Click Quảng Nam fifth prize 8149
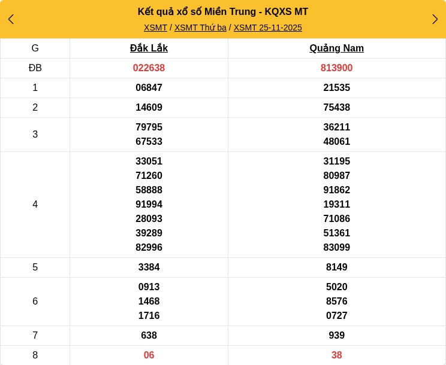446x365 pixels. 336,267
